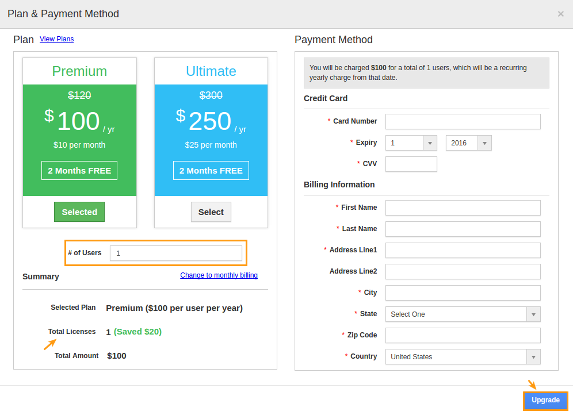Focus the Card Number field
Image resolution: width=573 pixels, height=415 pixels.
click(x=463, y=121)
